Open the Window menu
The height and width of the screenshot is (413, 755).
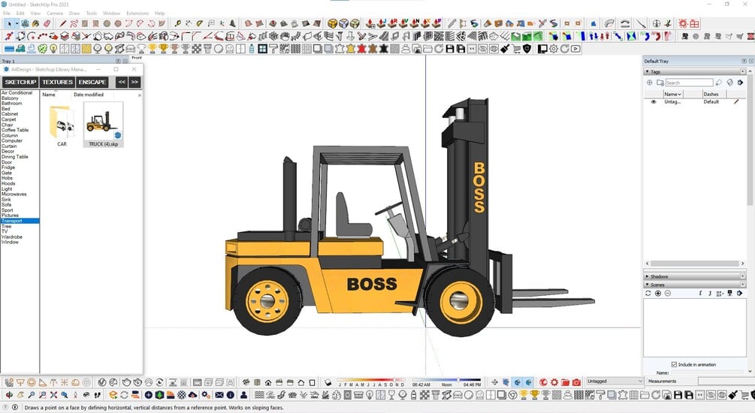point(111,14)
